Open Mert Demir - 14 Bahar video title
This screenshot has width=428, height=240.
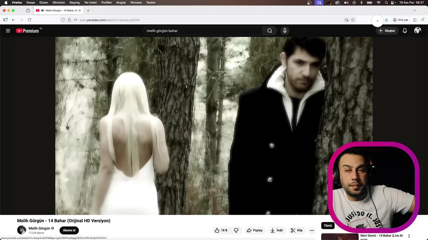pos(382,237)
